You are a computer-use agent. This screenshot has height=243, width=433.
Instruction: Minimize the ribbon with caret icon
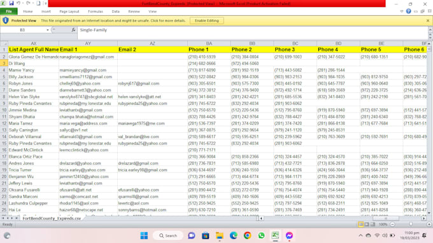(402, 11)
